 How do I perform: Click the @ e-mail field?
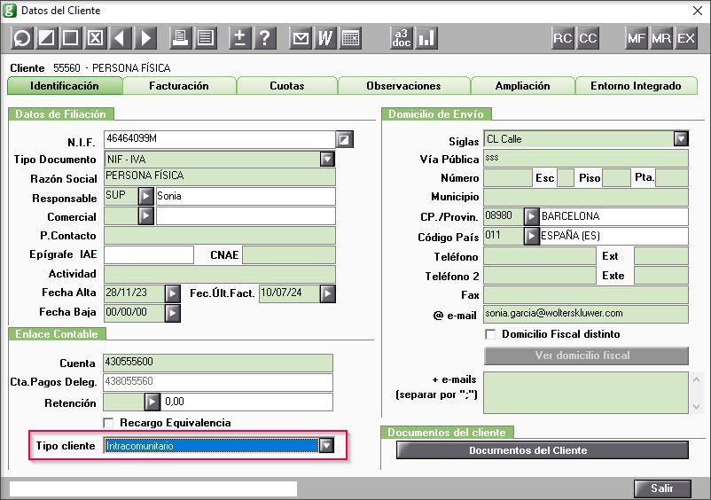click(586, 314)
